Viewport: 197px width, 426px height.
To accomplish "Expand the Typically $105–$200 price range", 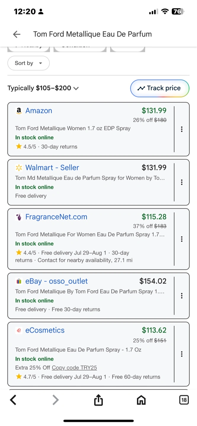I will (x=43, y=88).
